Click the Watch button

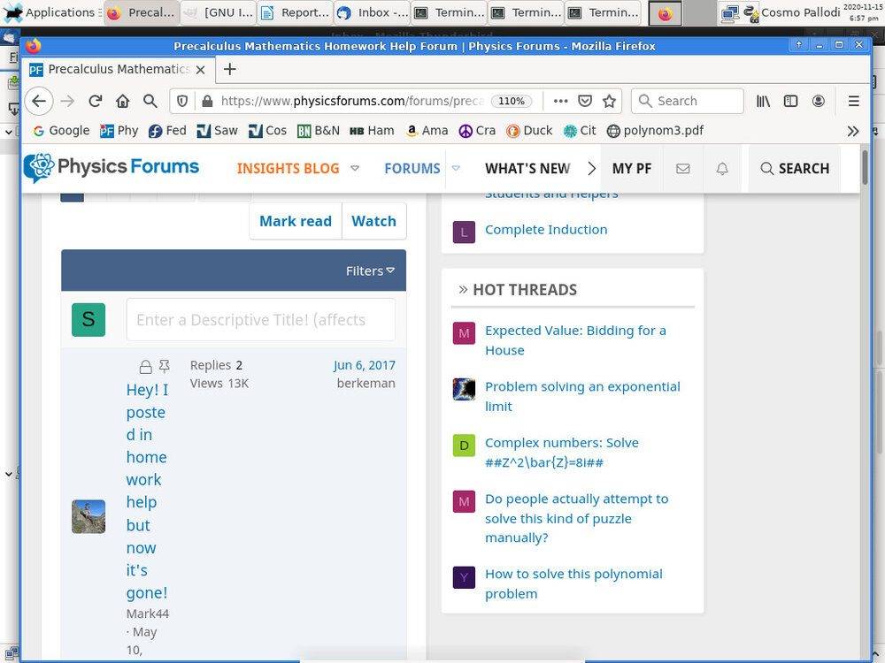pos(373,221)
